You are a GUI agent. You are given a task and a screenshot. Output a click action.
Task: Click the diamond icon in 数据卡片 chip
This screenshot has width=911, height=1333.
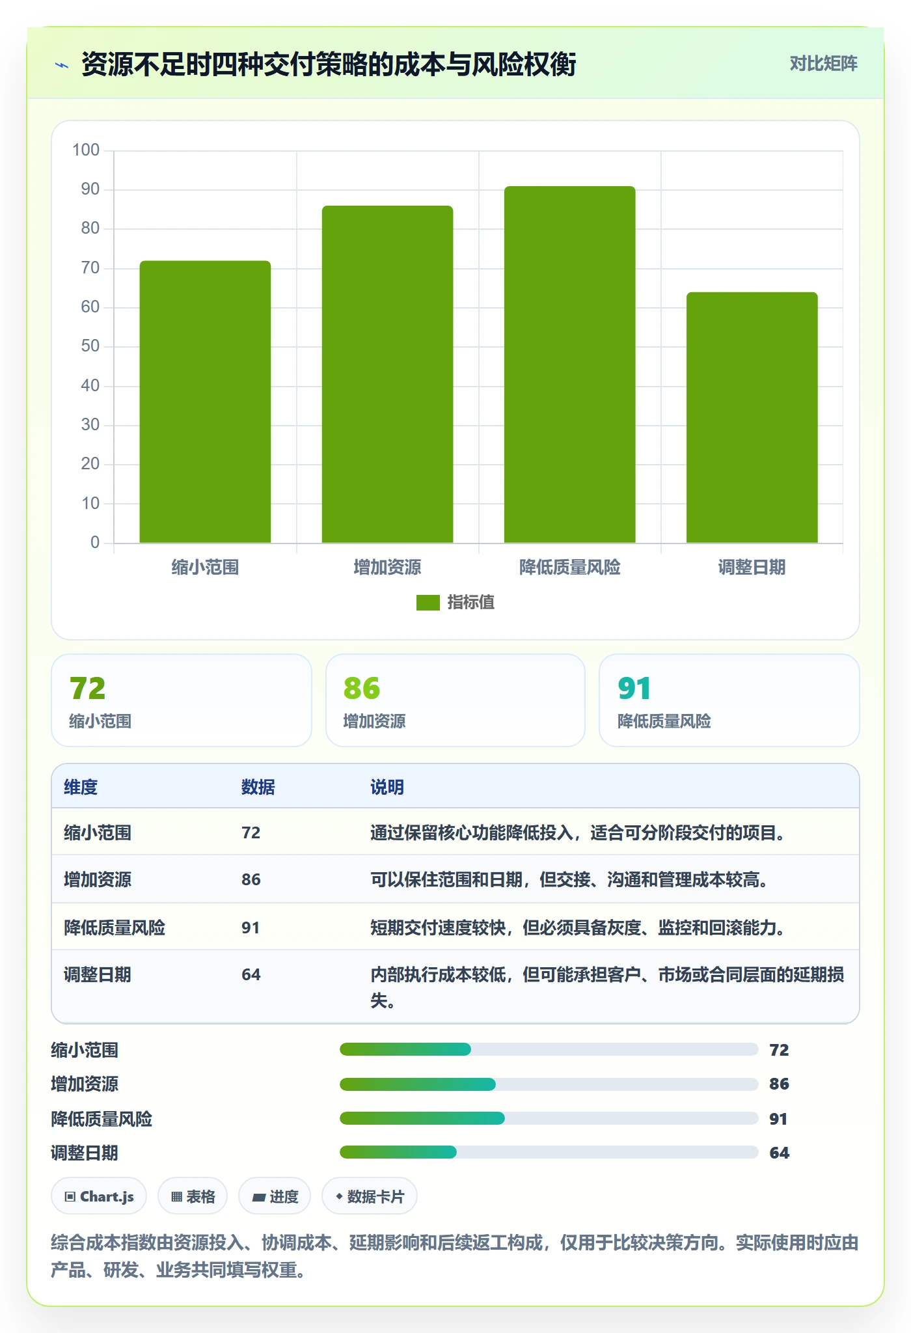coord(339,1196)
